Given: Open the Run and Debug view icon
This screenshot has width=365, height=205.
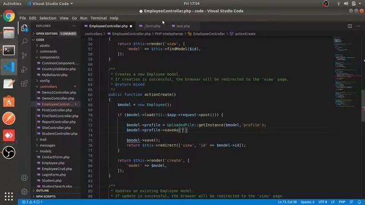Looking at the screenshot, I should [x=25, y=69].
